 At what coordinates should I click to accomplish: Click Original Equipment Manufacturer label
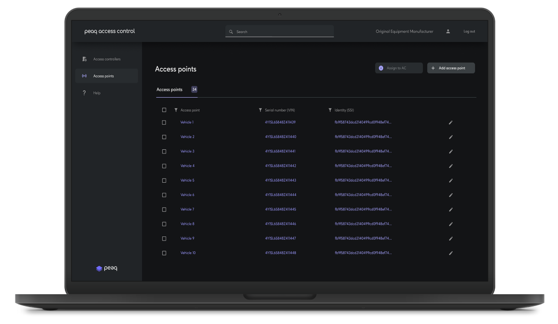click(404, 31)
